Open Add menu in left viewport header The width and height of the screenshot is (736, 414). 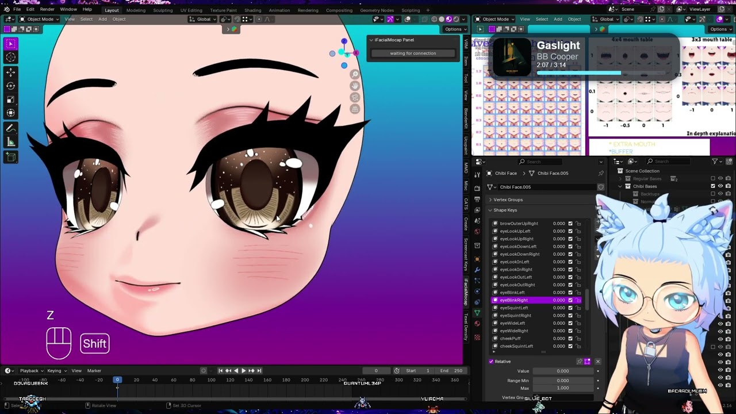(102, 19)
